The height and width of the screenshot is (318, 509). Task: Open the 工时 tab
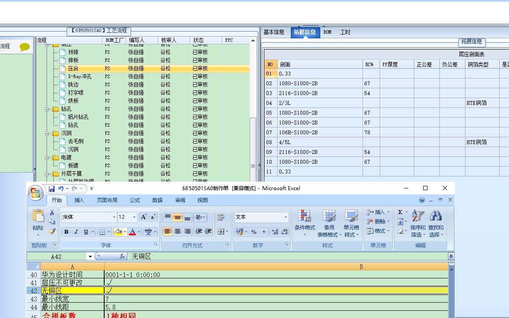coord(345,32)
